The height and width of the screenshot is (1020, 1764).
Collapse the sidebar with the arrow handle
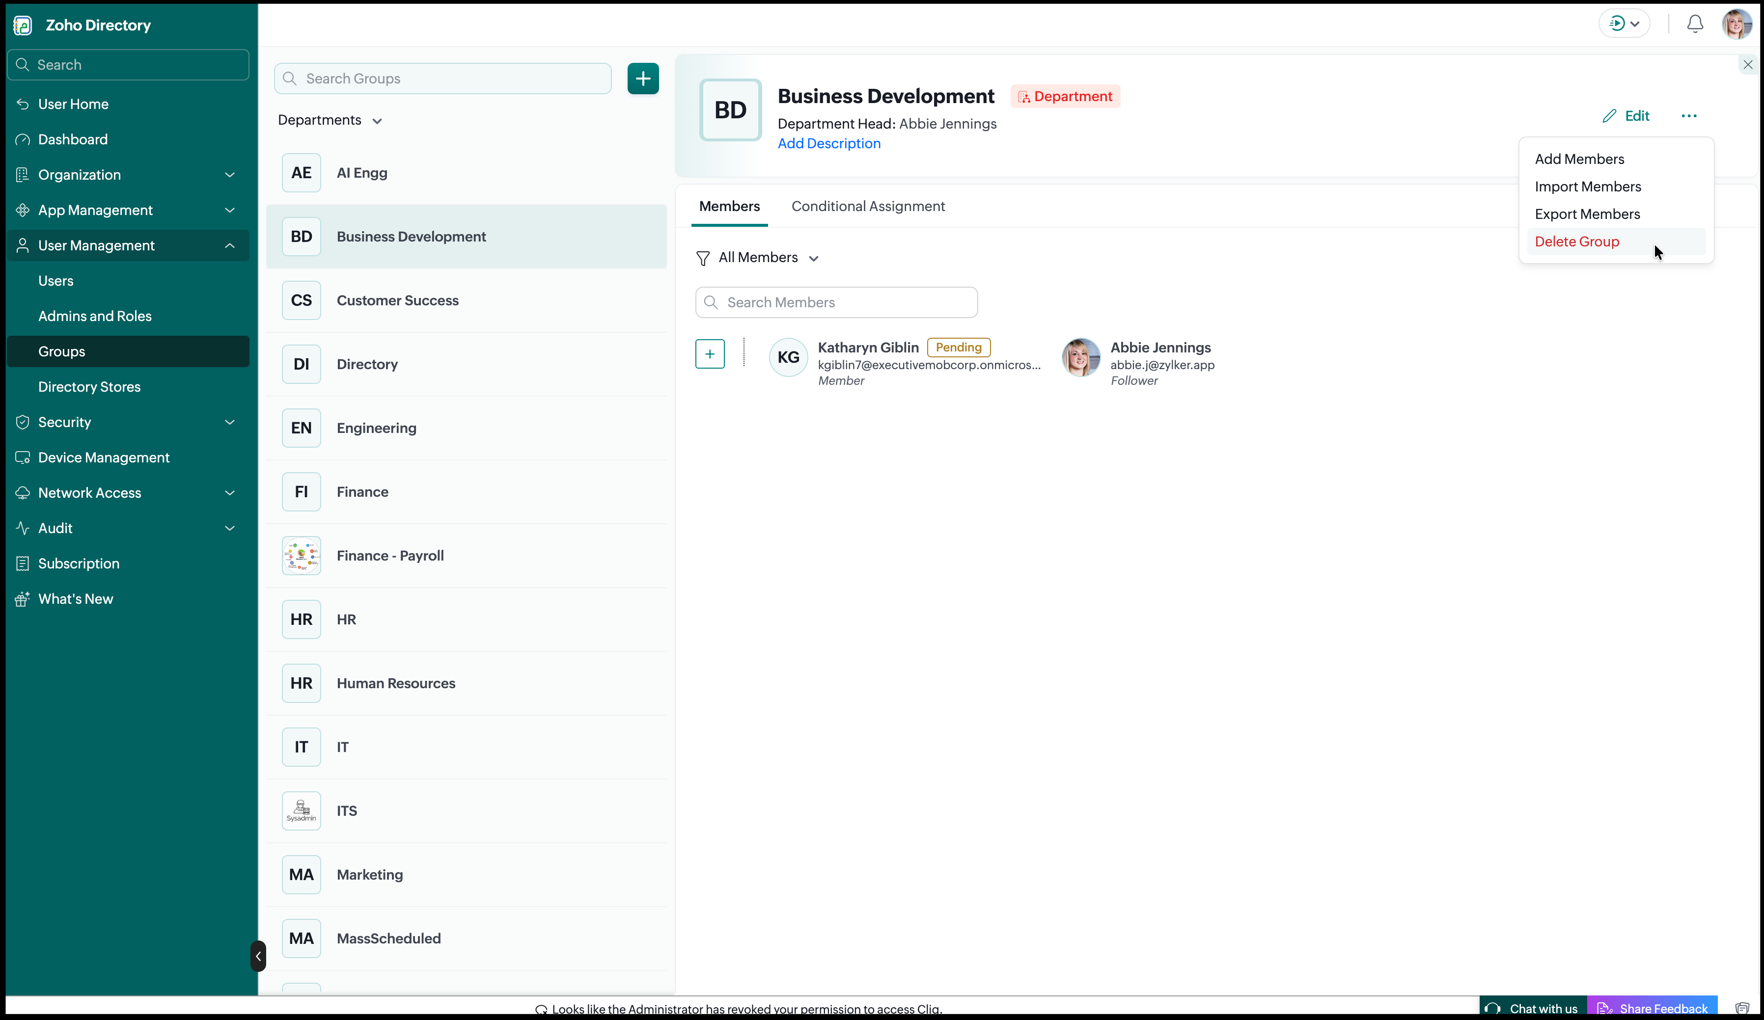coord(258,956)
